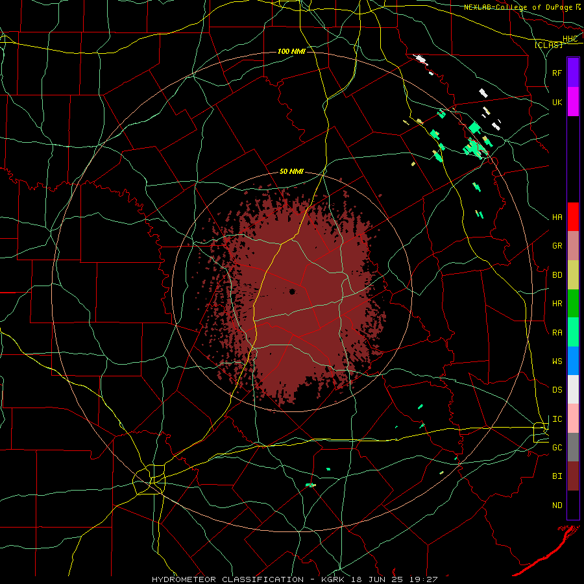Click the 18 JUN 25 date stamp
The width and height of the screenshot is (584, 584).
[x=378, y=579]
